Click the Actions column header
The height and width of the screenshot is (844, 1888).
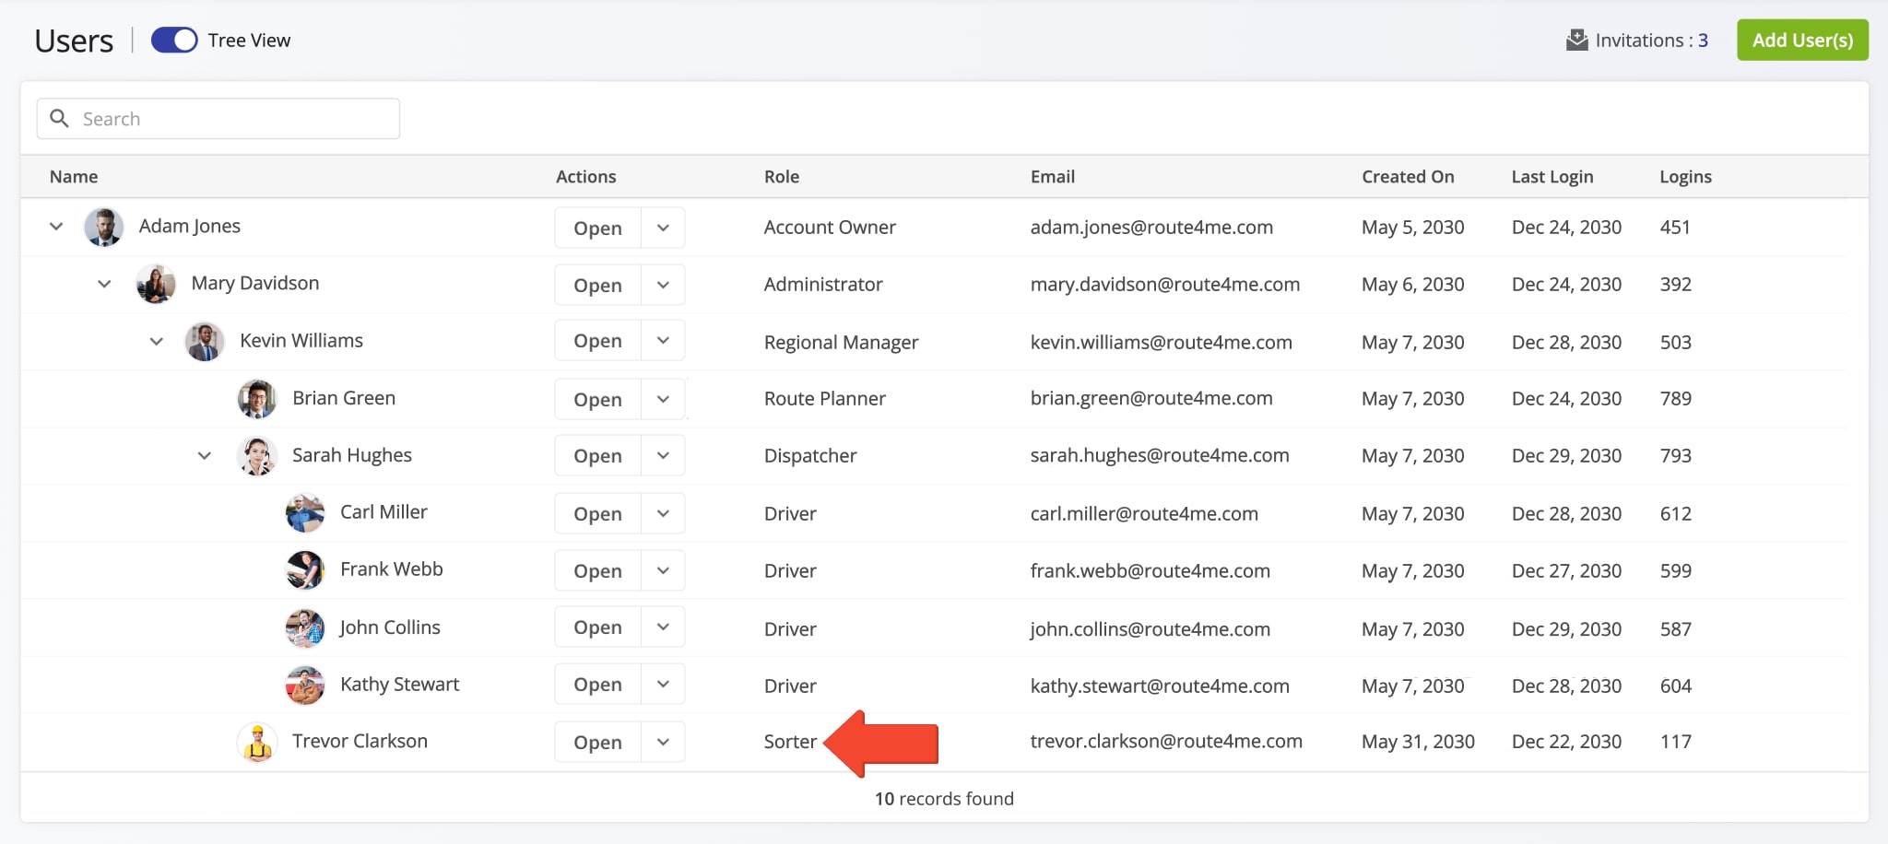click(585, 177)
